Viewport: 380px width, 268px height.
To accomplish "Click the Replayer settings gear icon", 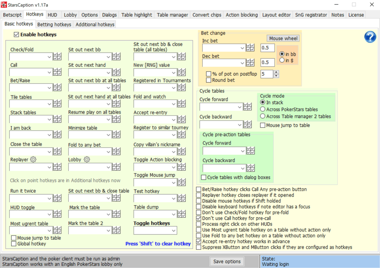I will [33, 160].
